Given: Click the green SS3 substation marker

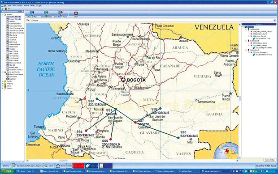Looking at the screenshot, I should (97, 99).
